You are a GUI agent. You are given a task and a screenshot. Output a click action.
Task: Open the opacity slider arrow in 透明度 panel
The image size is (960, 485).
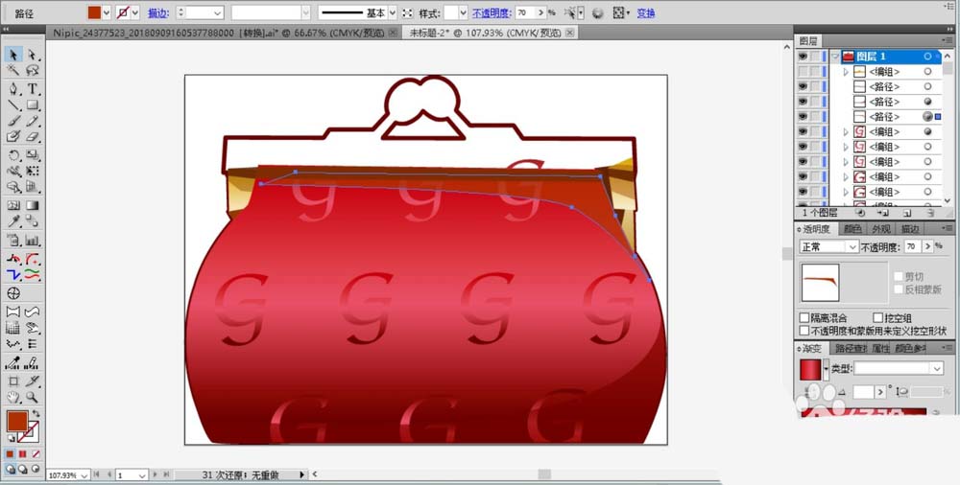[928, 246]
